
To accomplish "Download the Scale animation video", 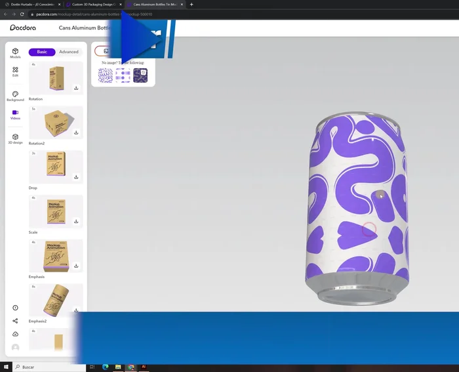I will pyautogui.click(x=76, y=221).
